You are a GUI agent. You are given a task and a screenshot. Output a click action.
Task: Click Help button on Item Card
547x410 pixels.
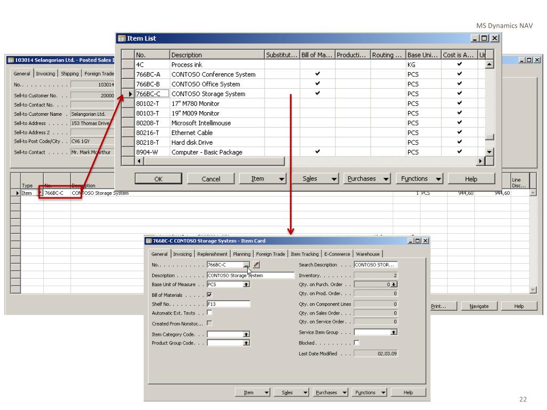(x=408, y=392)
